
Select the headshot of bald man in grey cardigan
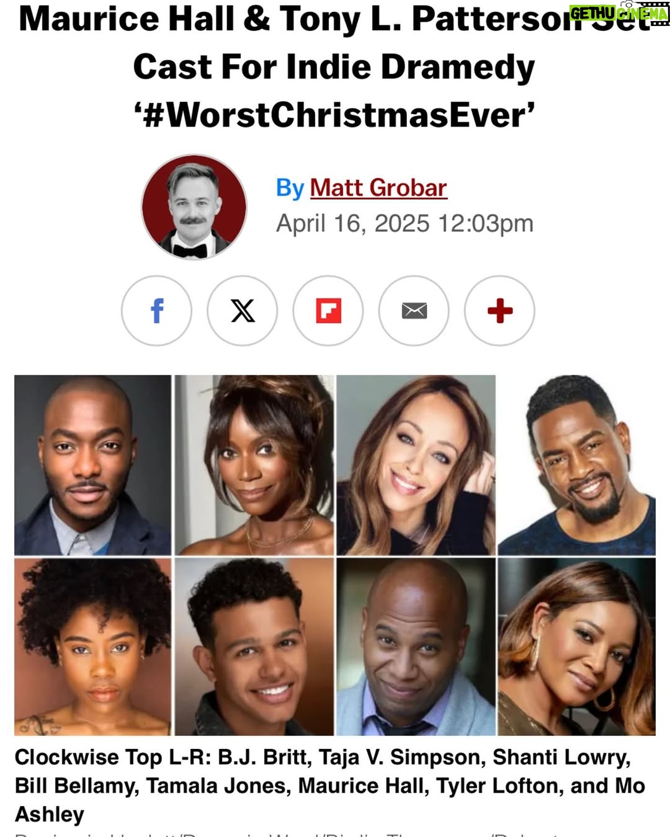coord(416,647)
